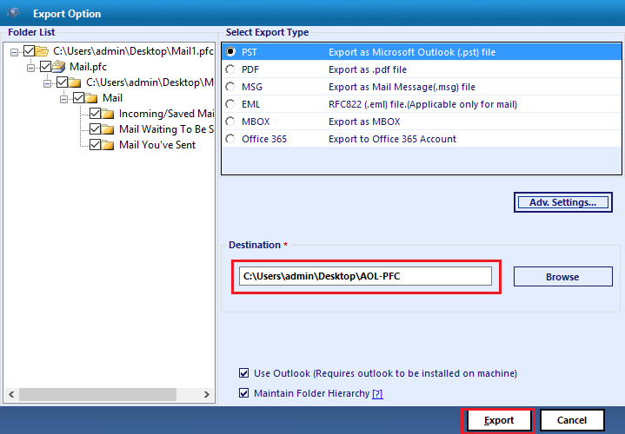Viewport: 625px width, 434px height.
Task: Collapse the Mail.pfc tree node
Action: 32,67
